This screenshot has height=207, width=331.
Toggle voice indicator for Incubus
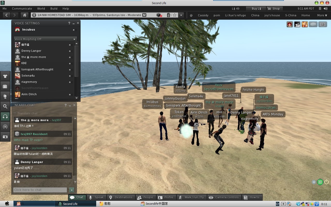[x=74, y=30]
